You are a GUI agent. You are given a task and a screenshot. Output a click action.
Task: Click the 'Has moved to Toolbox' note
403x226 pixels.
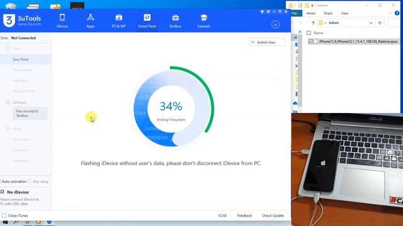click(30, 114)
